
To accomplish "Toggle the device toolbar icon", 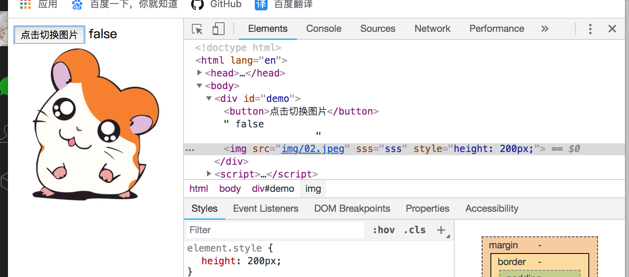I will click(218, 29).
